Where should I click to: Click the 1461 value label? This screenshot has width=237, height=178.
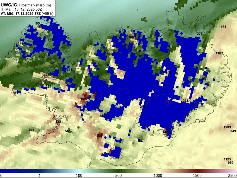coord(166,132)
